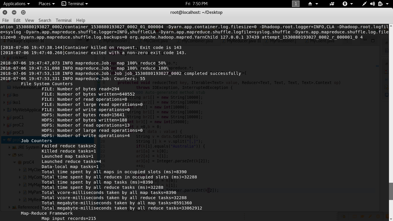This screenshot has height=221, width=393.
Task: Click the workspace 1 indicator
Action: (x=295, y=4)
